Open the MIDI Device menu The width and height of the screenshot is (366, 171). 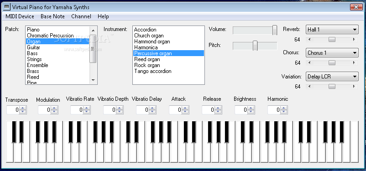(x=20, y=16)
